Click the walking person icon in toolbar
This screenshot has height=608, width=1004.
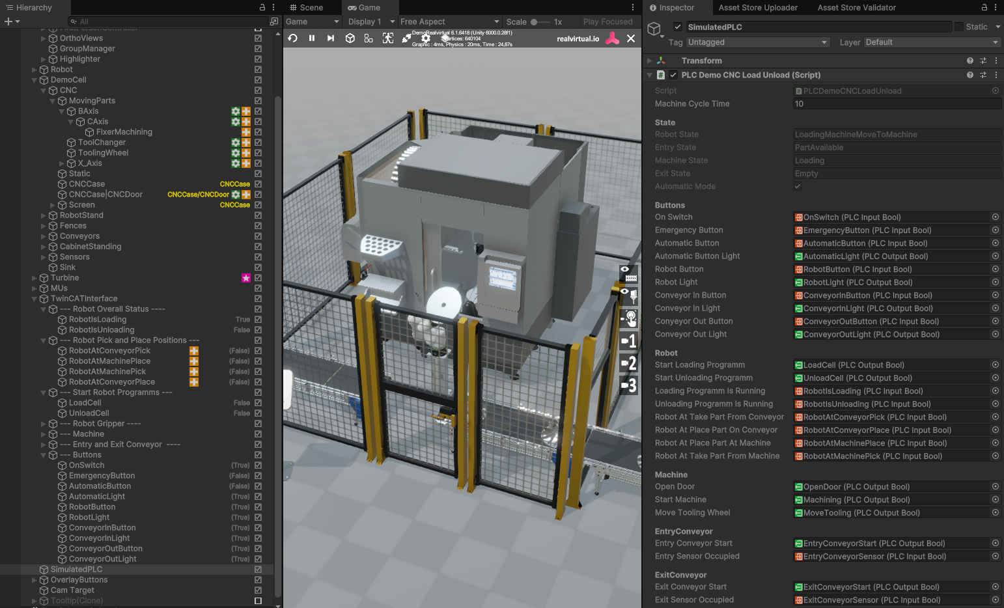point(388,38)
